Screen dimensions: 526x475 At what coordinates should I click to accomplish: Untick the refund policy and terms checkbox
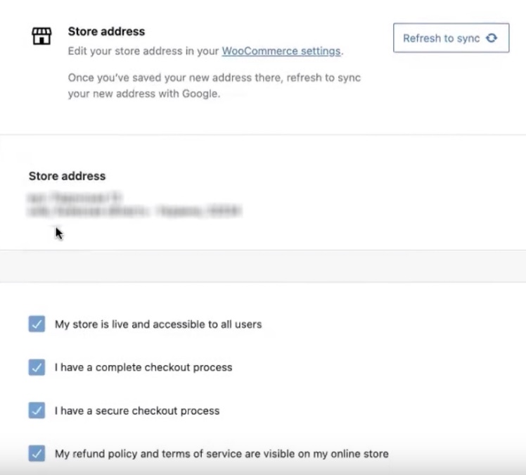click(37, 454)
